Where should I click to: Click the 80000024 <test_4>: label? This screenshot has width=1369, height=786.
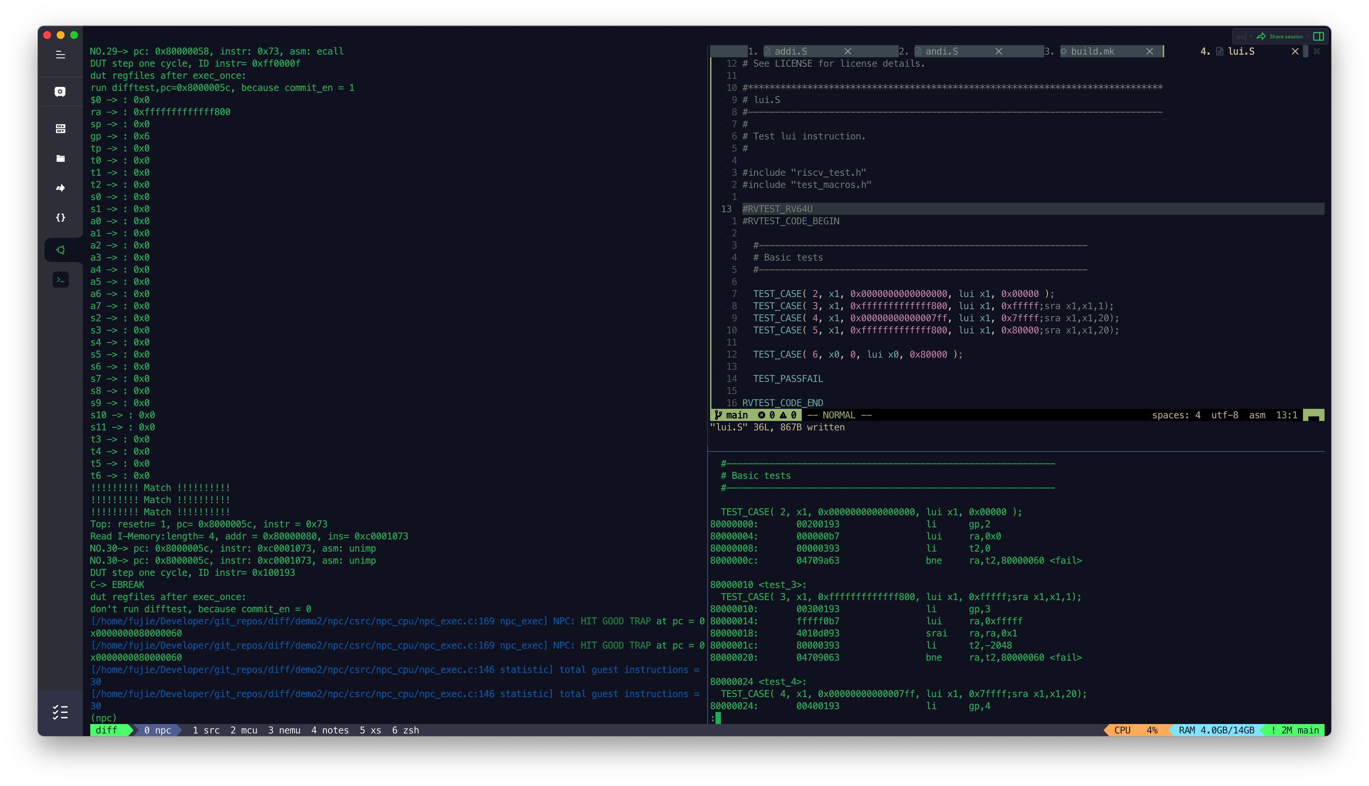758,682
